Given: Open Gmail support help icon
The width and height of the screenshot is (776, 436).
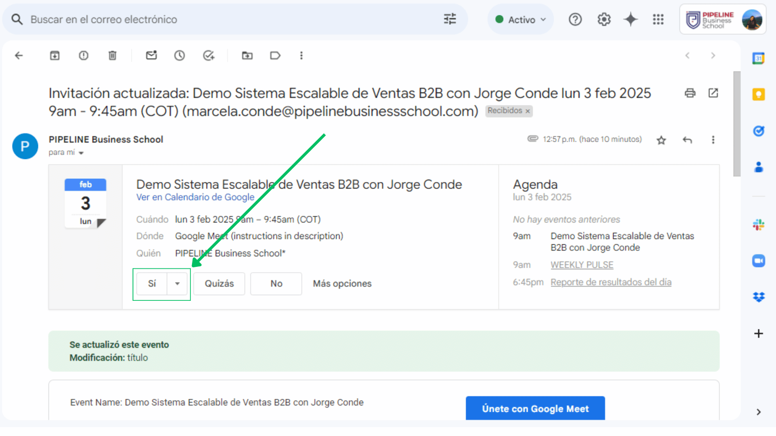Looking at the screenshot, I should point(575,19).
